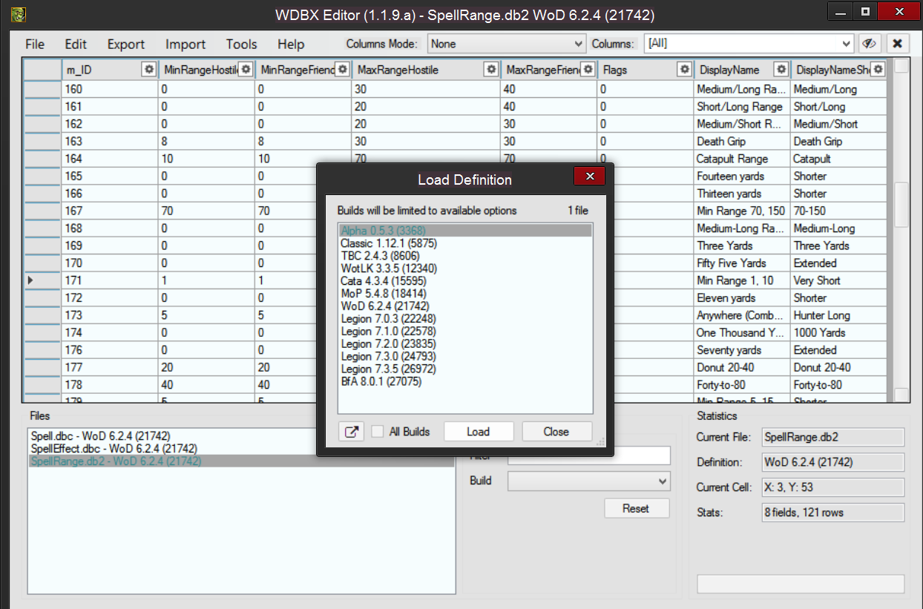923x609 pixels.
Task: Open m_ID column settings gear
Action: 149,69
